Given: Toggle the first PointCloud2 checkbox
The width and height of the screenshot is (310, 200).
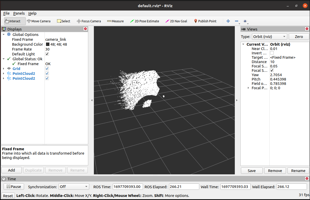Looking at the screenshot, I should coord(47,73).
